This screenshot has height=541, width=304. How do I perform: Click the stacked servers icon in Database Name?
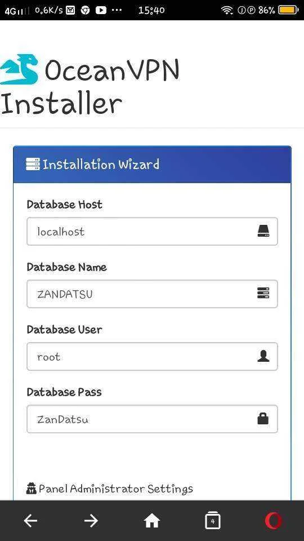pos(263,294)
